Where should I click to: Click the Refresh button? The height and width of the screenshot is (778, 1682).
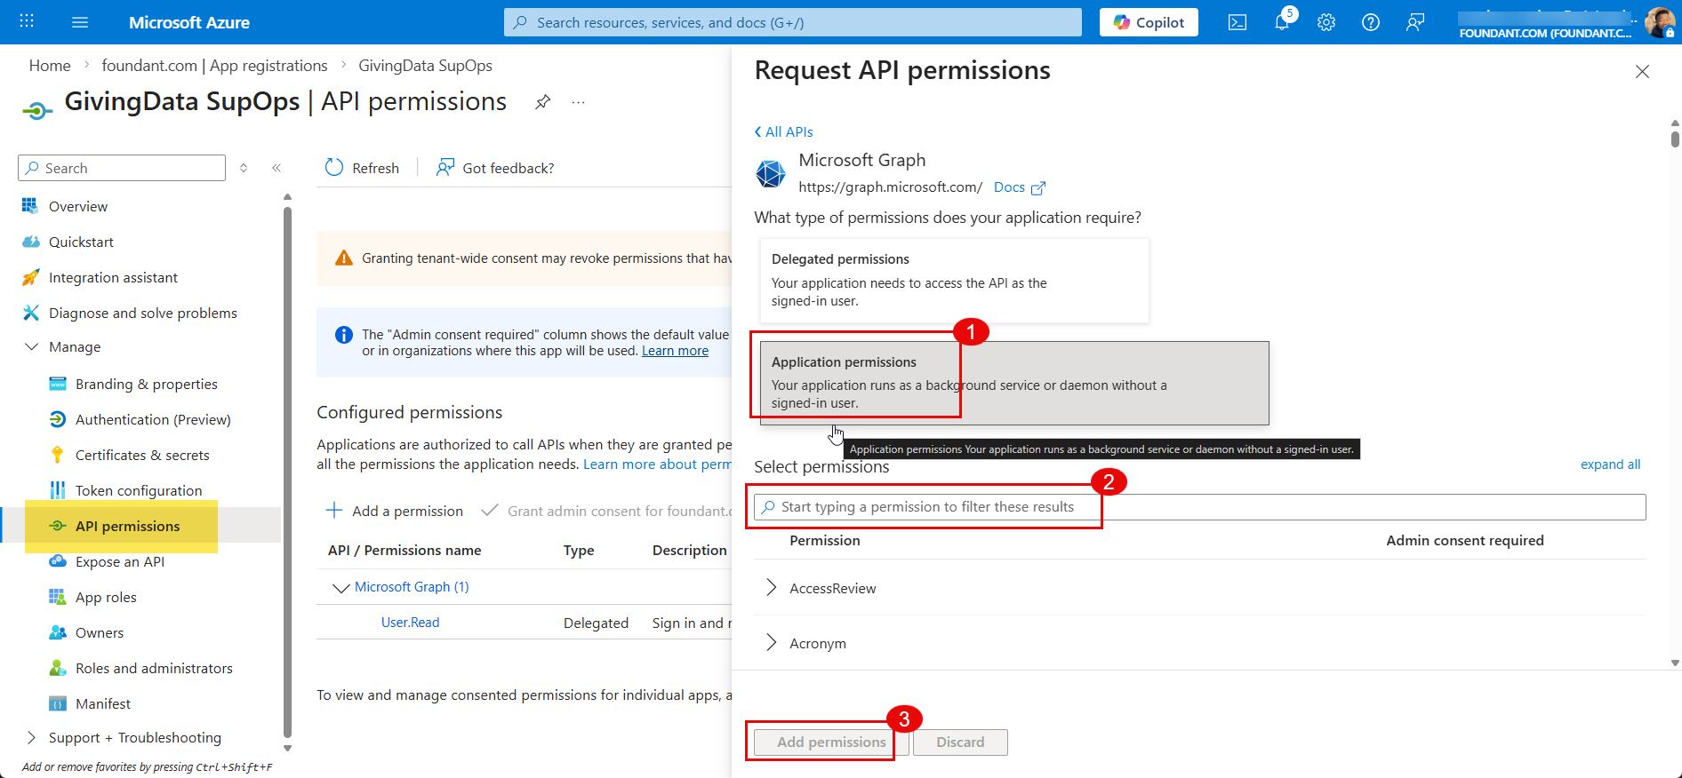point(362,168)
